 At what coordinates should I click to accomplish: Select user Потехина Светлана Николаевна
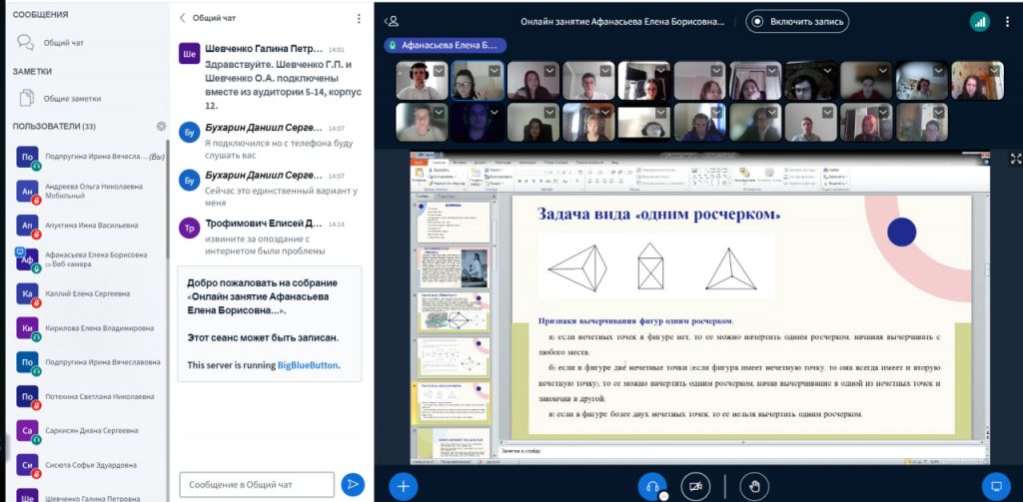pos(89,396)
